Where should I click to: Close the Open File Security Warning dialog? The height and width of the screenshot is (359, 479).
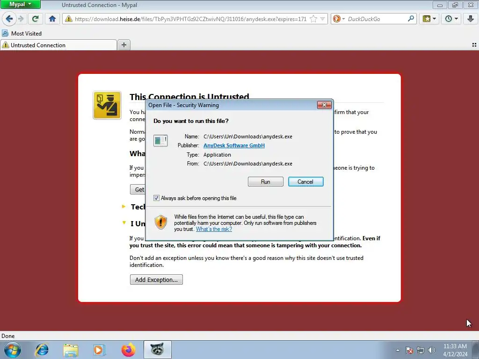(x=324, y=105)
